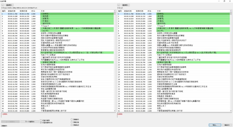This screenshot has height=127, width=233.
Task: Click the left list scrollbar thumb
Action: coord(115,13)
